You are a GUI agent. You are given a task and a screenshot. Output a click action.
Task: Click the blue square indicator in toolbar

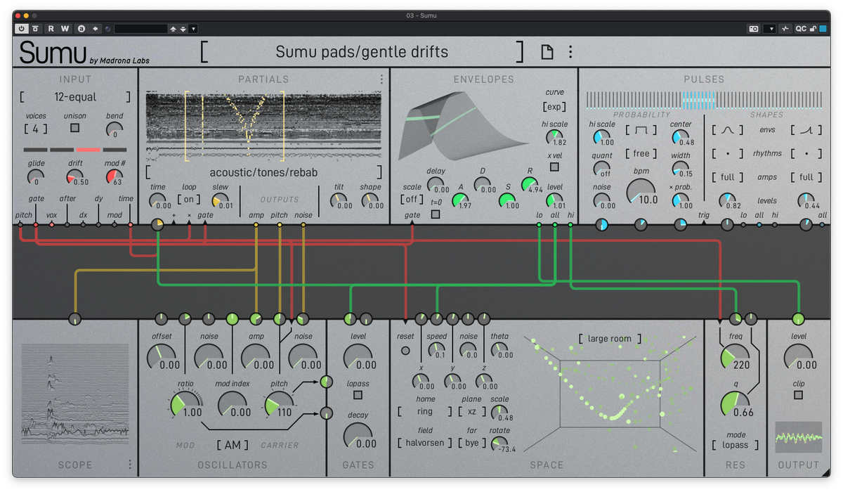pos(822,29)
